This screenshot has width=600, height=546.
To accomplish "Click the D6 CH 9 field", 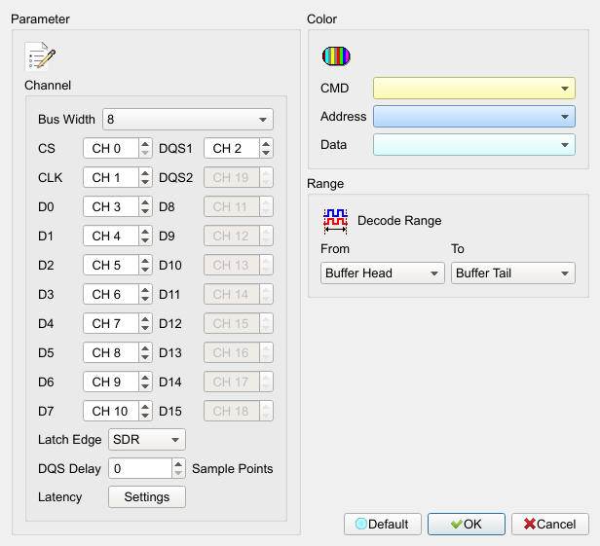I will coord(111,382).
